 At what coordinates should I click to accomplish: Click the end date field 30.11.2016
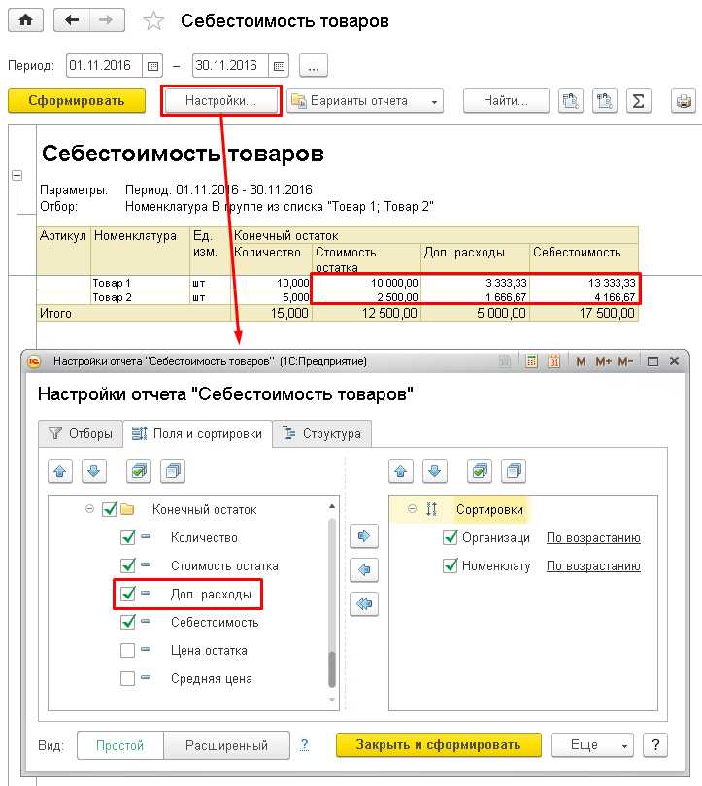click(x=231, y=66)
